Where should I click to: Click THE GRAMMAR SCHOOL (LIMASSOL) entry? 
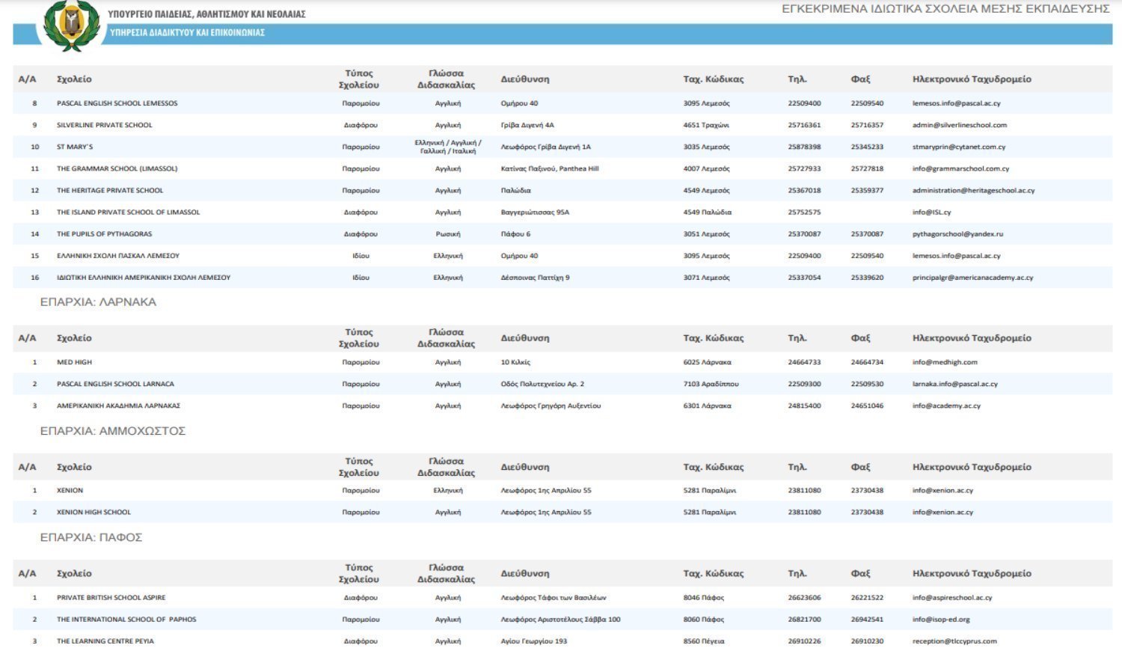point(117,168)
